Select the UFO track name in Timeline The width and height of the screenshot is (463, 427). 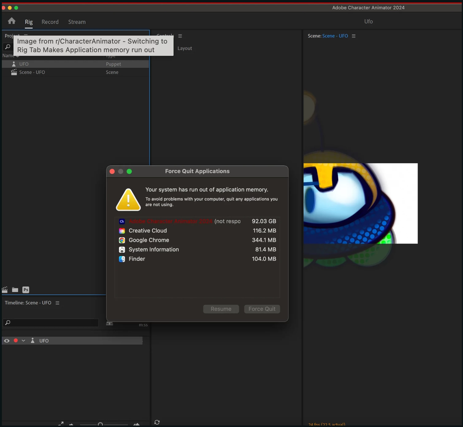(x=44, y=341)
